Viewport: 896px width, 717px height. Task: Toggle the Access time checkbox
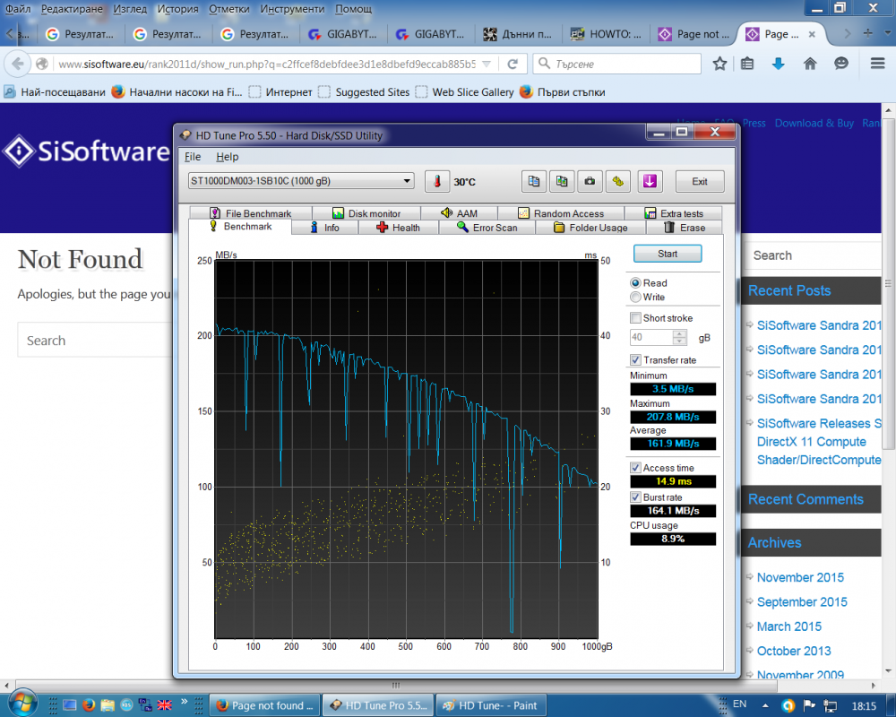(635, 468)
